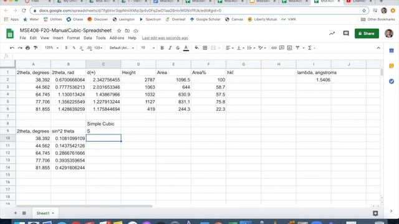The height and width of the screenshot is (224, 399).
Task: Click the green Share button
Action: pos(367,34)
